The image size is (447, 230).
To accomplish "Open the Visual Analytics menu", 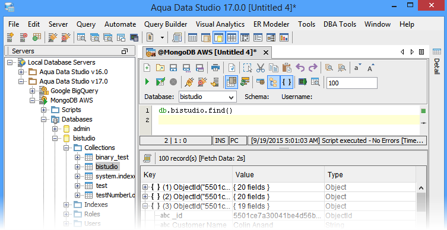I will click(220, 24).
